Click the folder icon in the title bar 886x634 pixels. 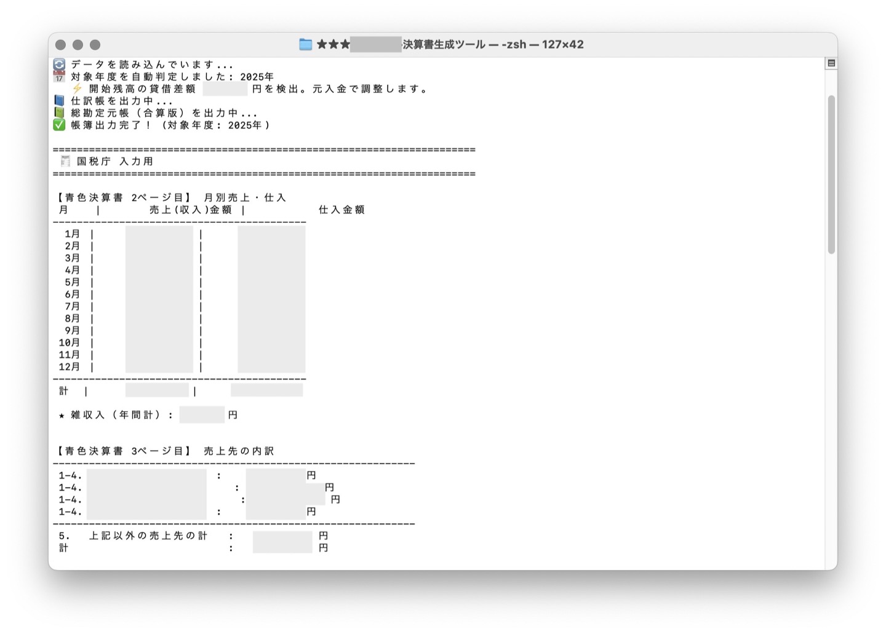tap(305, 44)
